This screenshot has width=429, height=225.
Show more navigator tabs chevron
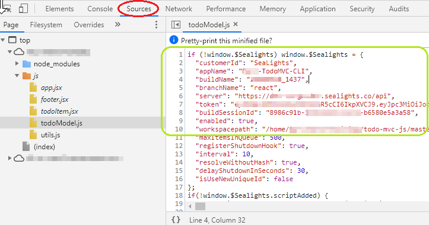pos(117,25)
